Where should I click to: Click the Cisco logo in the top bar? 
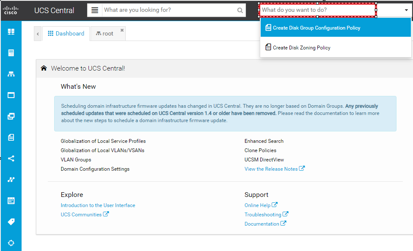tap(10, 10)
